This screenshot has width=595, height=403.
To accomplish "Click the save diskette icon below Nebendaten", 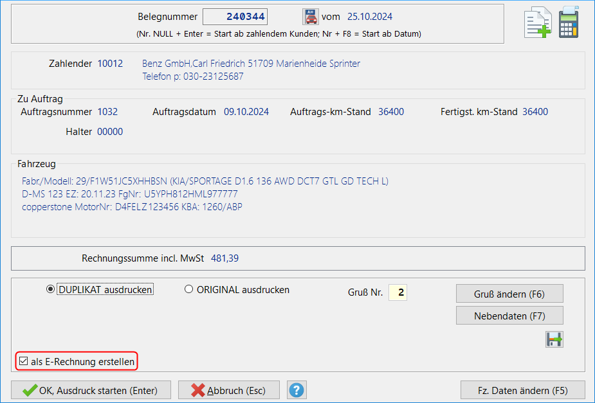I will 554,339.
